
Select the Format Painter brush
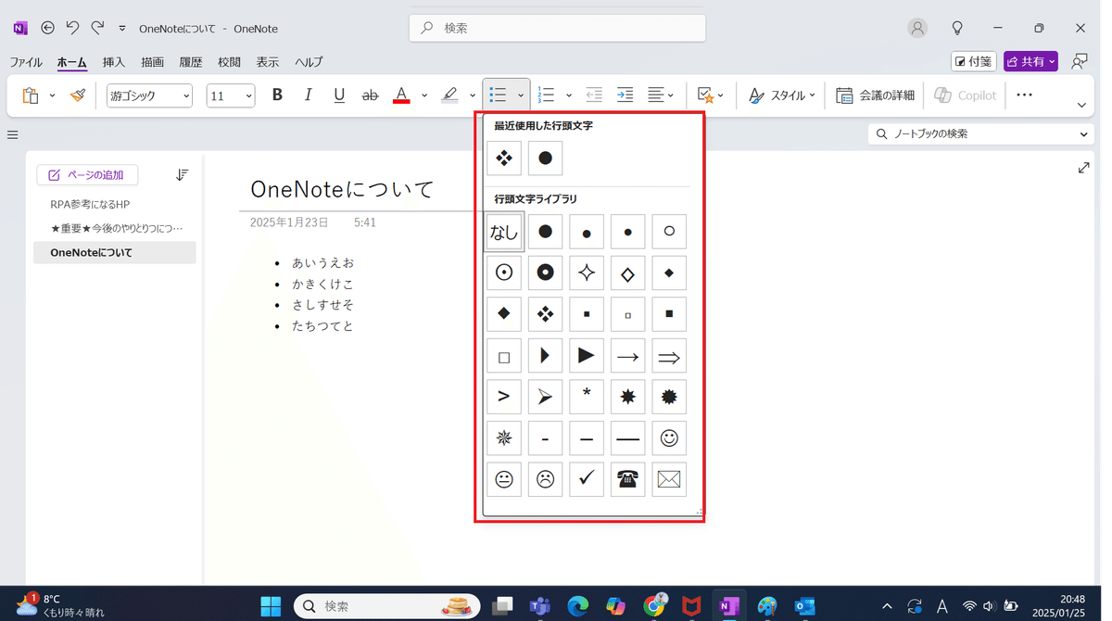pos(78,95)
